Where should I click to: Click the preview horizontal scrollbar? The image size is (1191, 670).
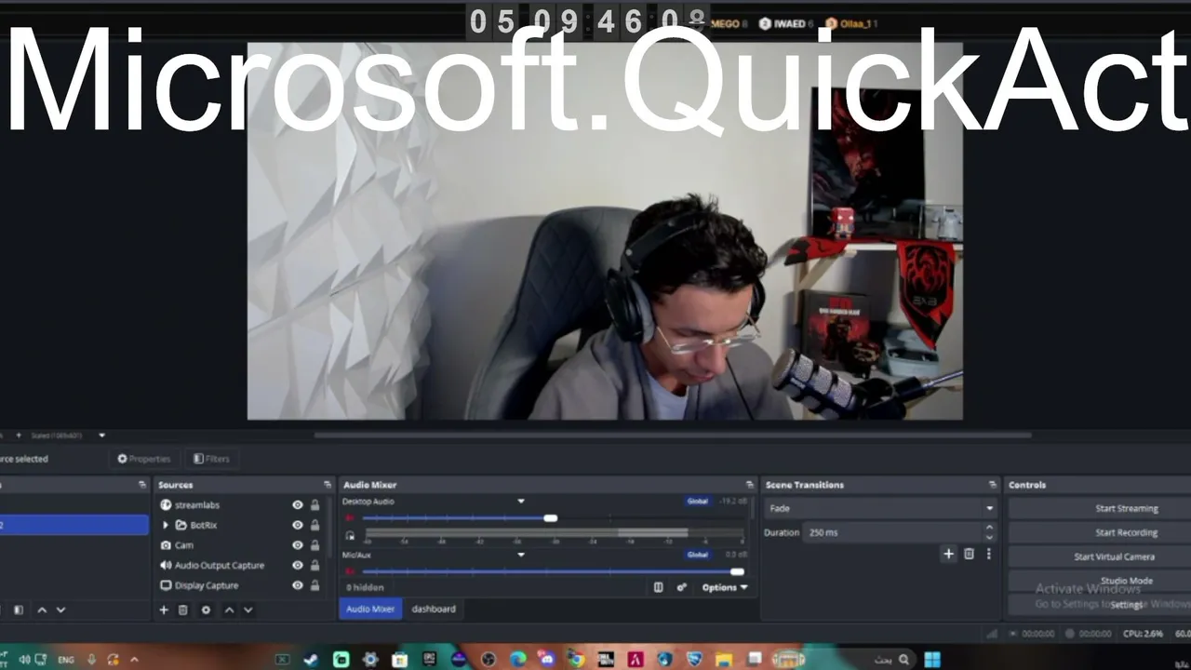673,435
